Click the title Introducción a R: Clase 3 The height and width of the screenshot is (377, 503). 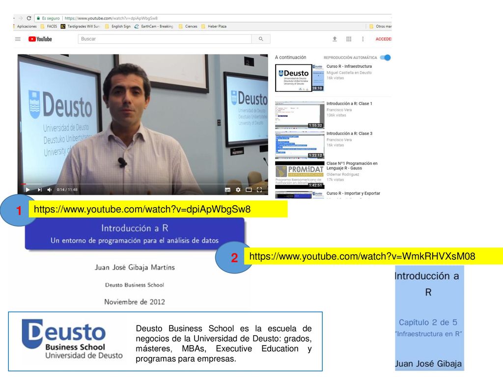point(349,134)
